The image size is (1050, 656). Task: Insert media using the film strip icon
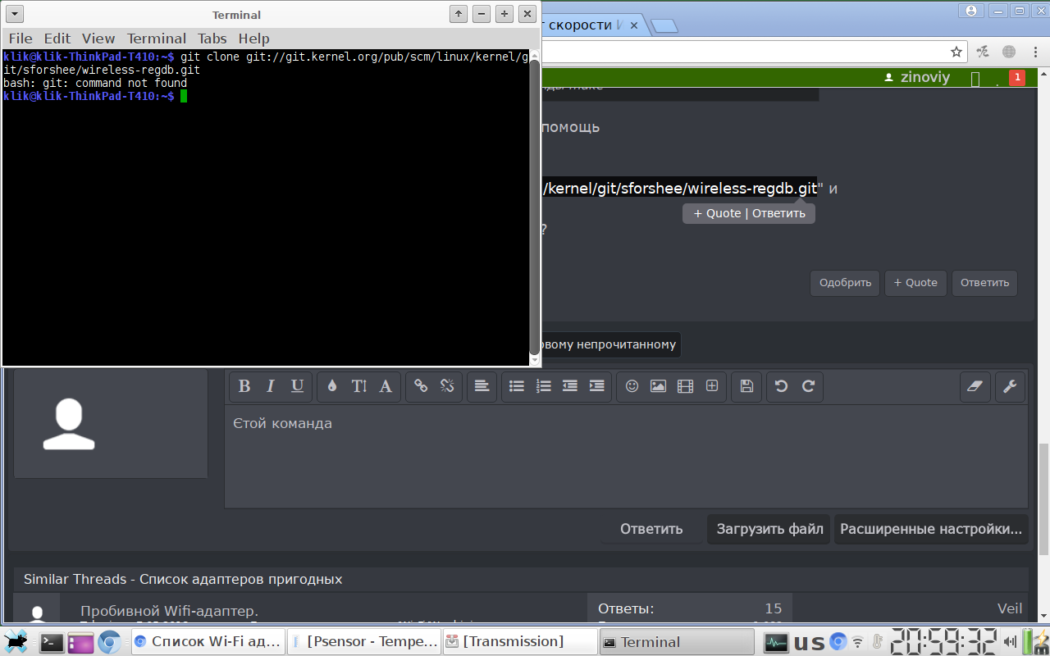coord(685,386)
